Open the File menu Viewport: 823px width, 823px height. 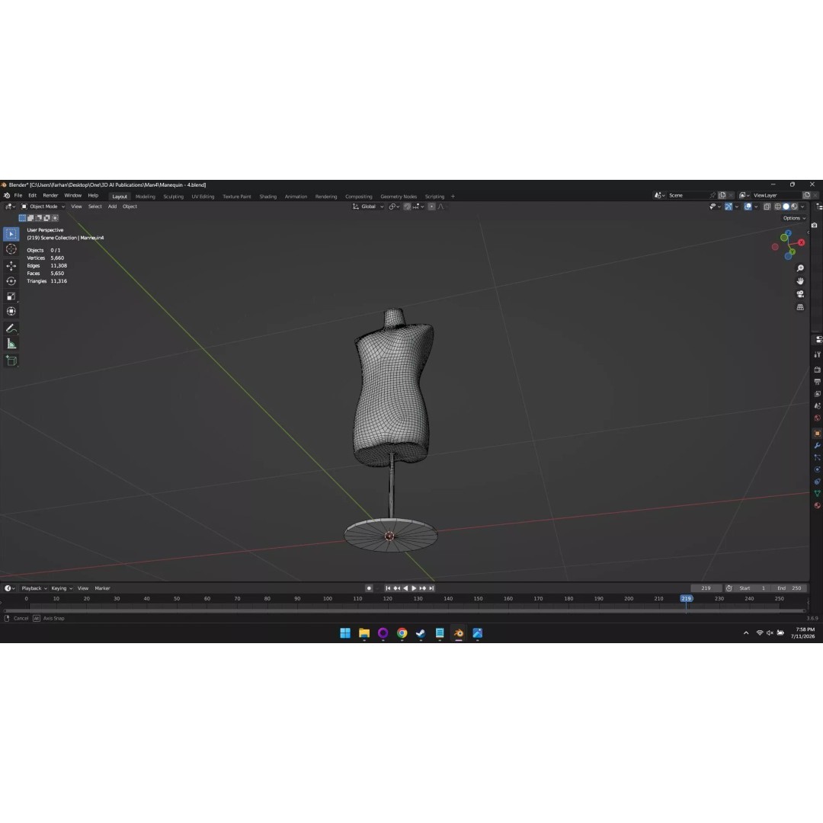coord(18,195)
